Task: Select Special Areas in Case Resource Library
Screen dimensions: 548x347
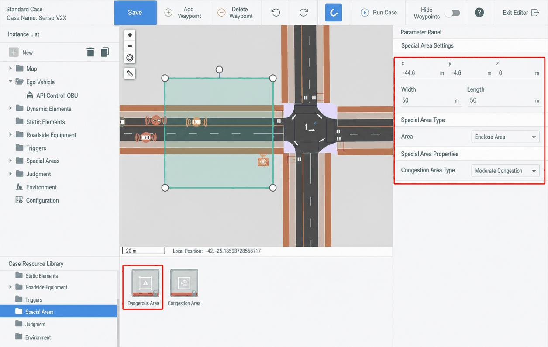Action: click(59, 312)
